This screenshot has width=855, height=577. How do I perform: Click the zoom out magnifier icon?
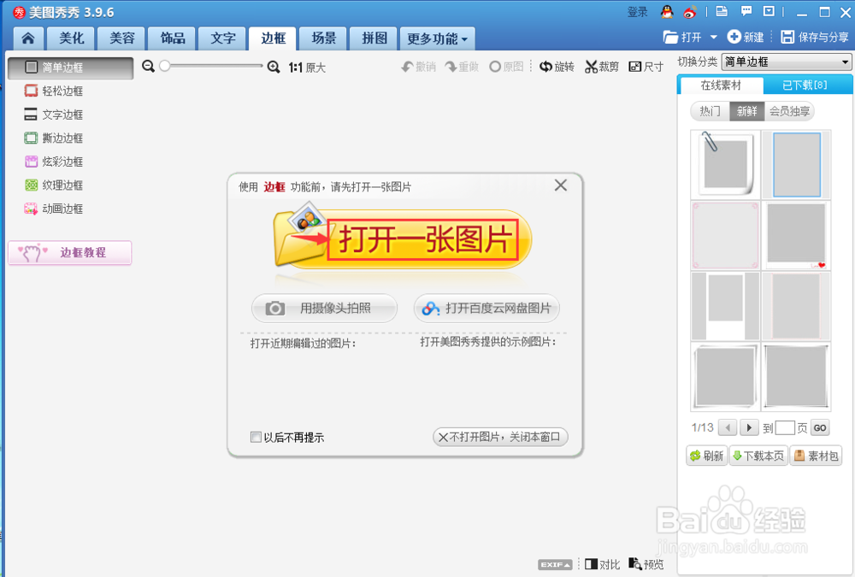click(x=148, y=67)
